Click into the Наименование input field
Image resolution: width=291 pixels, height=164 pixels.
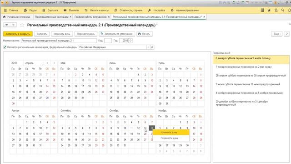pyautogui.click(x=59, y=41)
